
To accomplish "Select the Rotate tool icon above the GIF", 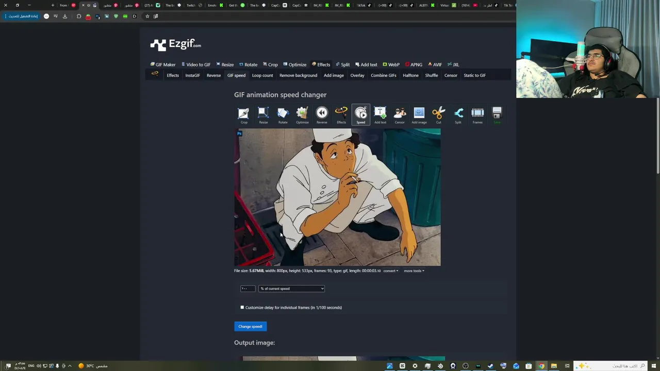I will (x=283, y=115).
